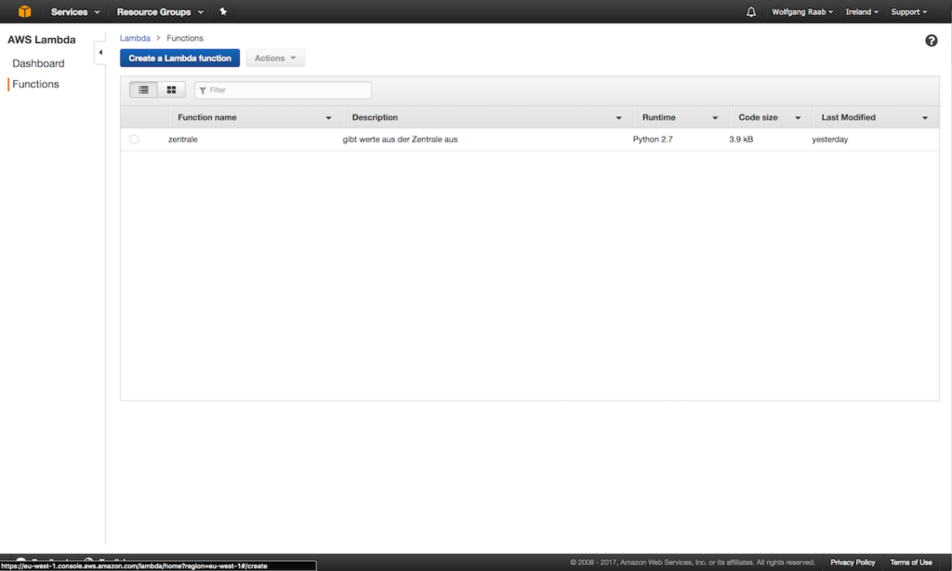
Task: Expand the Actions dropdown button
Action: point(274,59)
